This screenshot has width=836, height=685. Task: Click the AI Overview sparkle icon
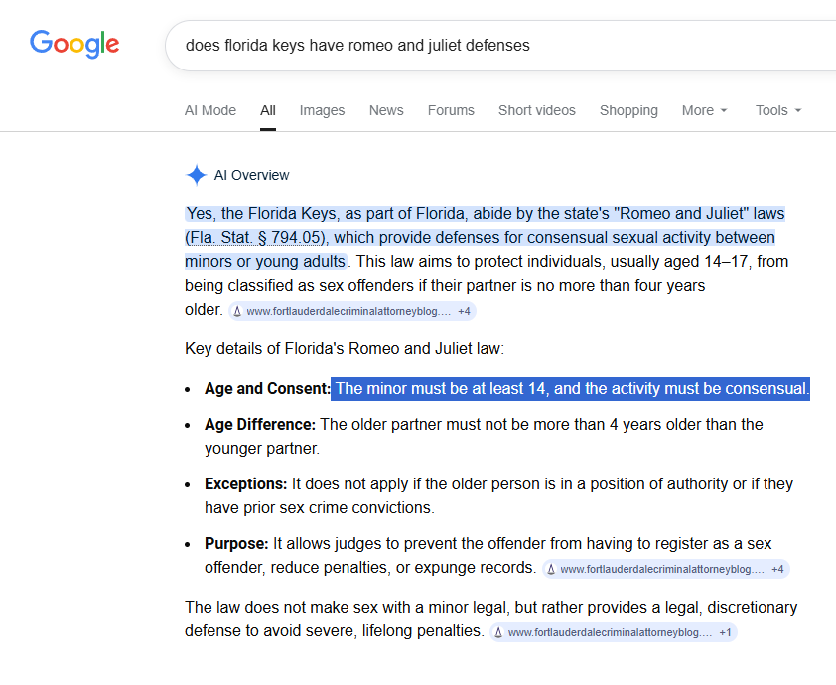click(197, 175)
